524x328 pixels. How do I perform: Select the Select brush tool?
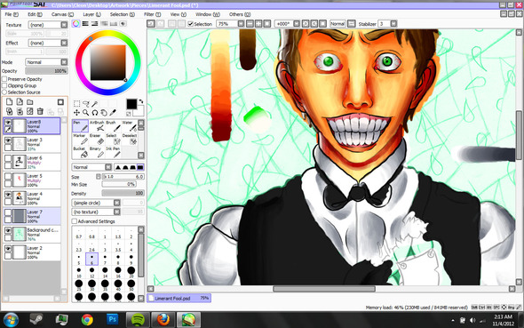pos(113,139)
